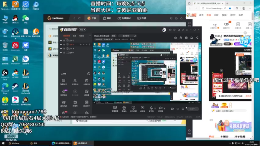260x146 pixels.
Task: Refresh WeGame with the reload arrow
Action: [79, 18]
